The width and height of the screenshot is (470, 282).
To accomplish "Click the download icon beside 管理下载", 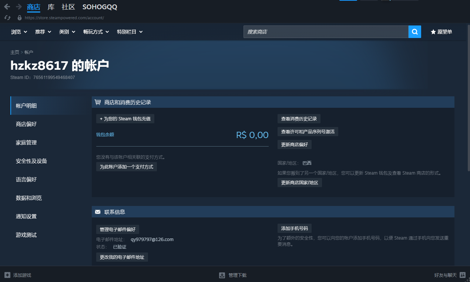I will [x=222, y=275].
